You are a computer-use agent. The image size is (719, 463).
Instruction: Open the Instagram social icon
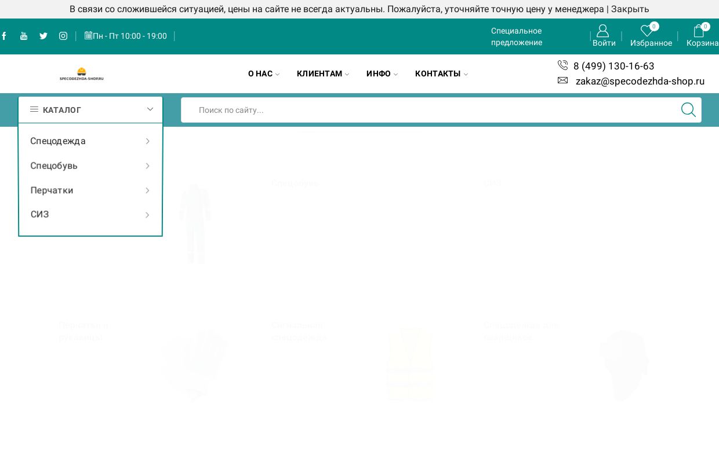click(x=63, y=36)
